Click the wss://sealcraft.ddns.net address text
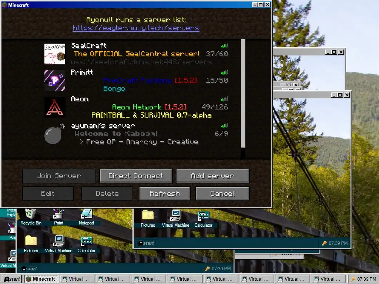 click(x=141, y=62)
